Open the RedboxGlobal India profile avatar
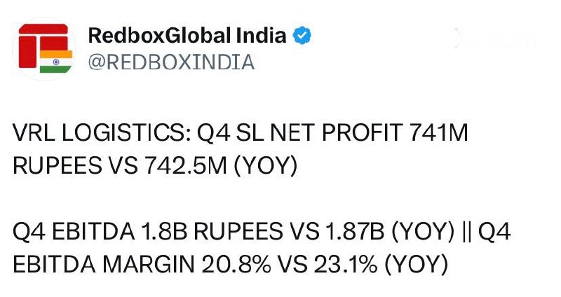This screenshot has width=561, height=297. tap(45, 49)
